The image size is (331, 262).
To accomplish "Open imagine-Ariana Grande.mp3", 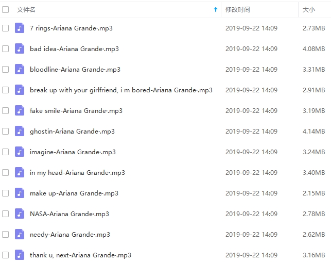I will pos(73,152).
